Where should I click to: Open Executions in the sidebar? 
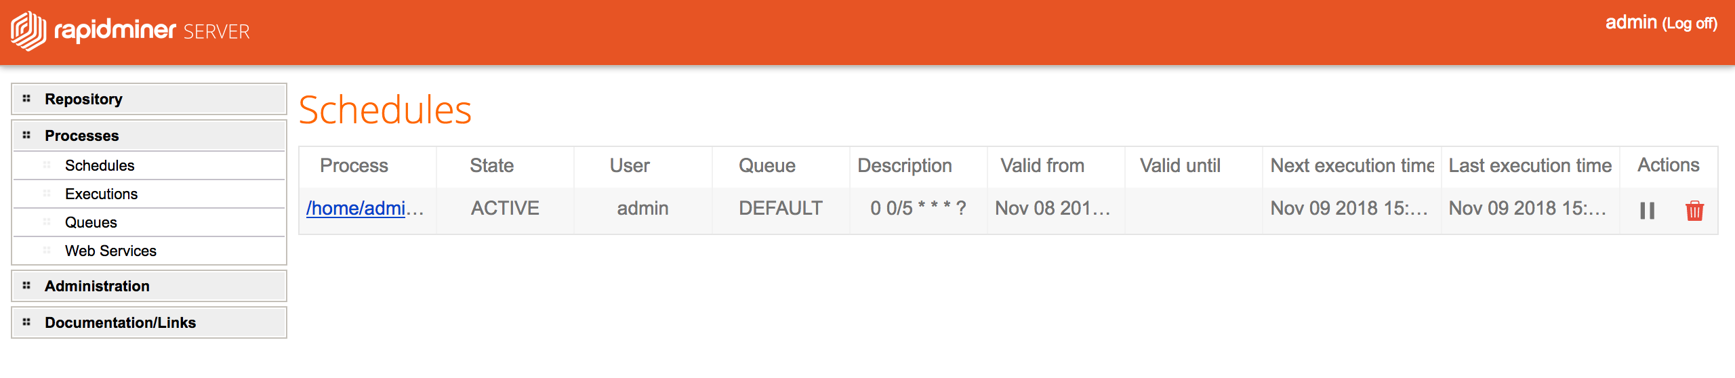click(x=101, y=194)
